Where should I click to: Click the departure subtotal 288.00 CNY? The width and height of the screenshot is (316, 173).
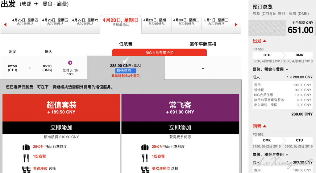(302, 114)
